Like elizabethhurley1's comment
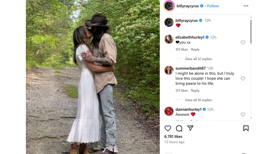270x154 pixels. click(x=243, y=42)
